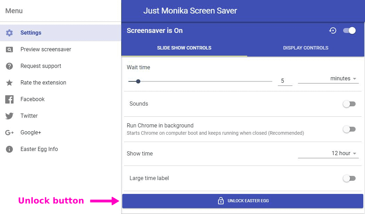Click the Google+ sidebar icon
The height and width of the screenshot is (214, 365).
click(10, 132)
